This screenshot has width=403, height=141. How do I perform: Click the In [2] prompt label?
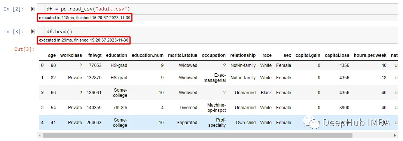13,9
